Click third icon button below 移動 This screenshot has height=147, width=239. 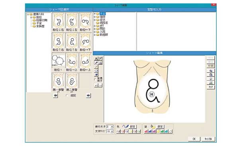(211, 79)
